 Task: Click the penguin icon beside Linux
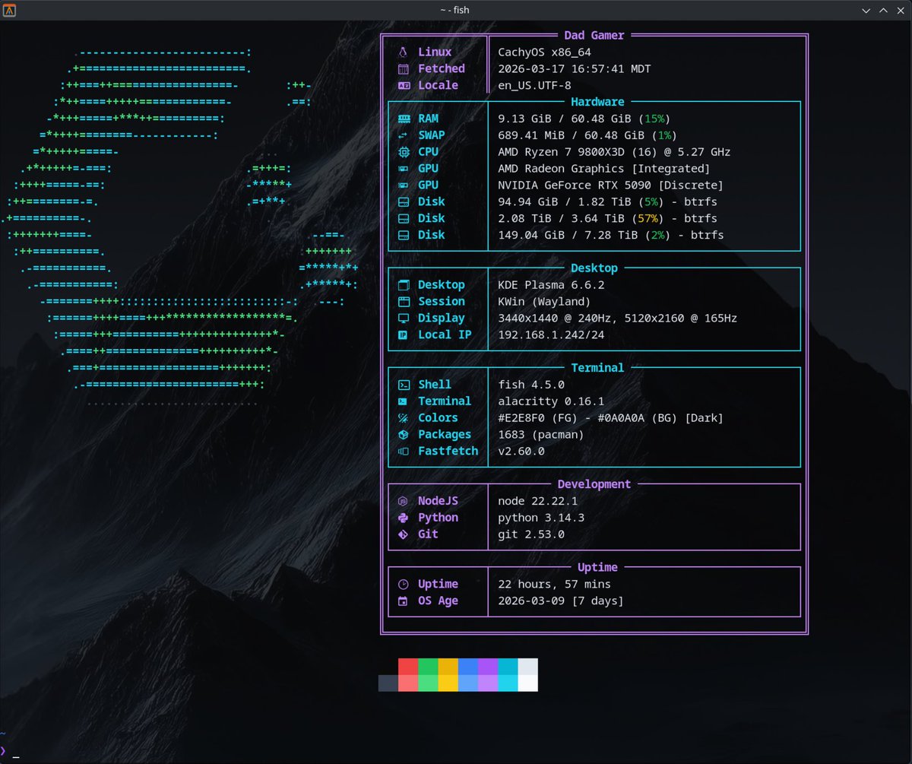pyautogui.click(x=403, y=52)
